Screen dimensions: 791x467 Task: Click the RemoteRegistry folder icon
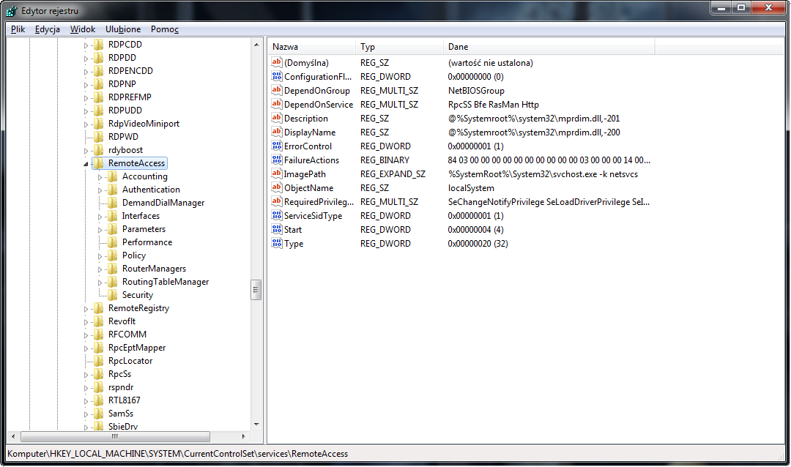tap(99, 307)
